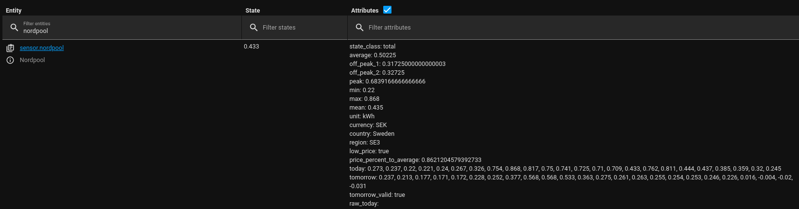
Task: Click the copy entity ID clipboard icon
Action: coord(10,48)
